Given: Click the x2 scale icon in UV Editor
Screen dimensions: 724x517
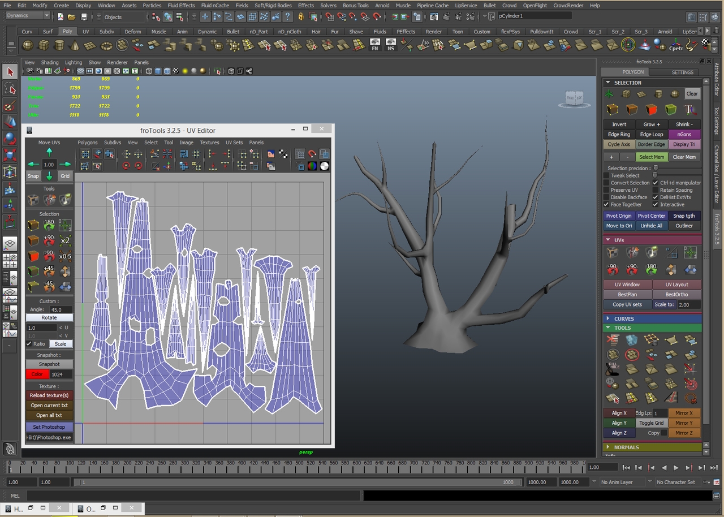Looking at the screenshot, I should click(x=66, y=240).
